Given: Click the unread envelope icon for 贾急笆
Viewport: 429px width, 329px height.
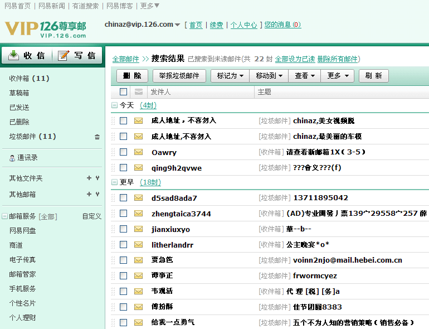Looking at the screenshot, I should 138,260.
